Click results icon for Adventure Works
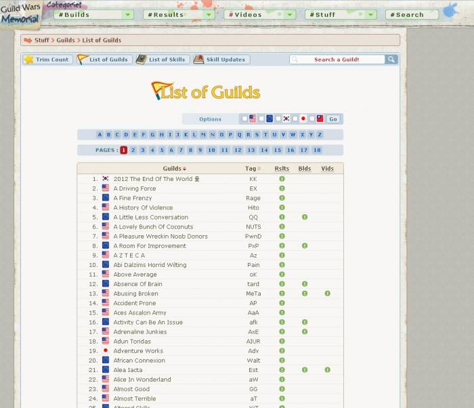474x408 pixels. pos(282,351)
